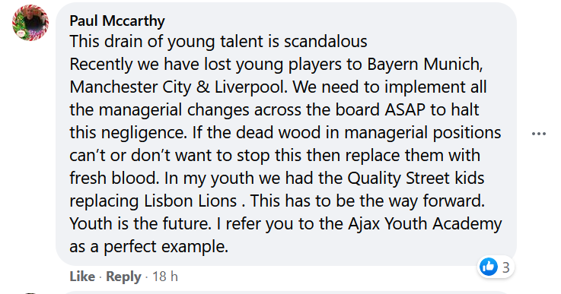The width and height of the screenshot is (561, 294).
Task: Click the word 'negligence' in the comment
Action: [143, 133]
